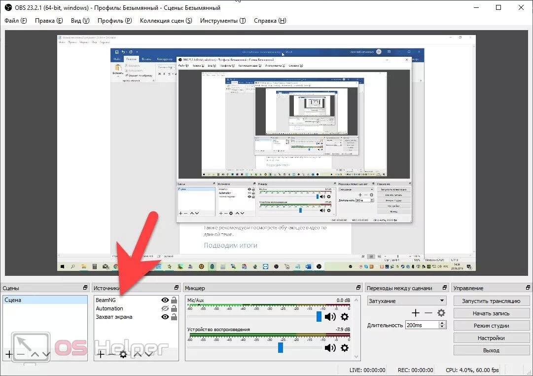Click the Start button in previewed taskbar
Image resolution: width=533 pixels, height=376 pixels.
point(62,267)
